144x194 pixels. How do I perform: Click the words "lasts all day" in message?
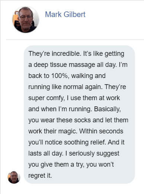pos(45,153)
